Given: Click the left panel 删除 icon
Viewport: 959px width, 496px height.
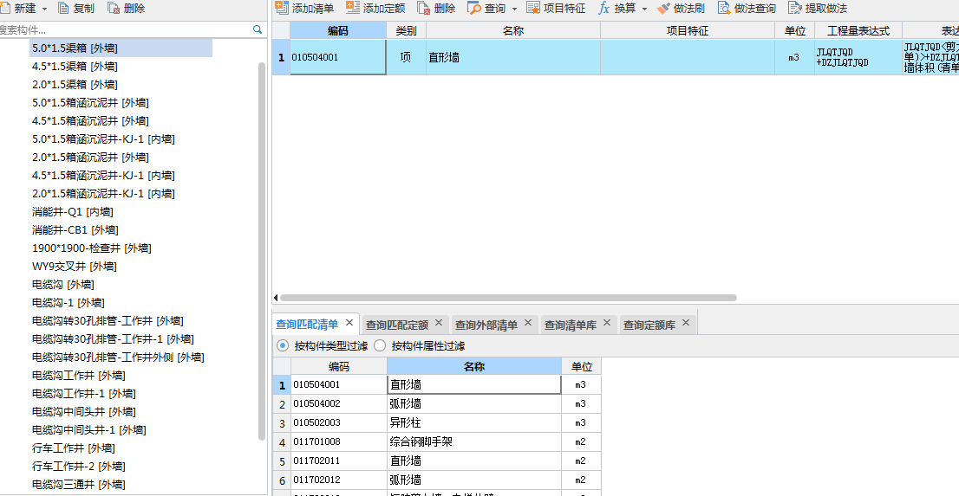Looking at the screenshot, I should (114, 9).
